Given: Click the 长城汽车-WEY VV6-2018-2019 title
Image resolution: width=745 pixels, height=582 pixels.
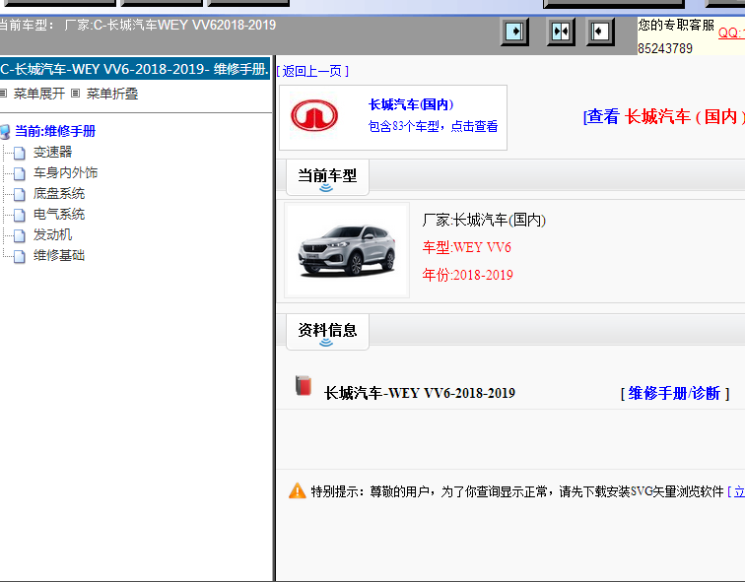Looking at the screenshot, I should point(420,393).
